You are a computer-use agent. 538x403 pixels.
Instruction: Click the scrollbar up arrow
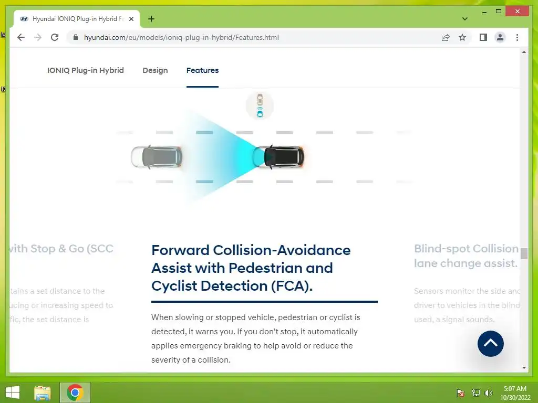[524, 52]
